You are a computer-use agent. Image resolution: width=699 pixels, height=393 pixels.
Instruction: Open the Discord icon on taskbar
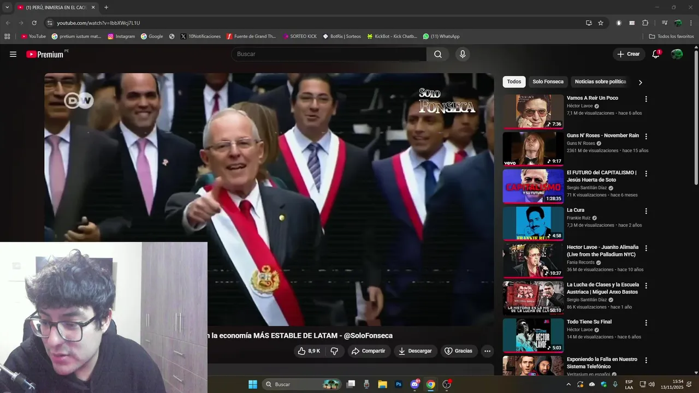click(x=414, y=384)
